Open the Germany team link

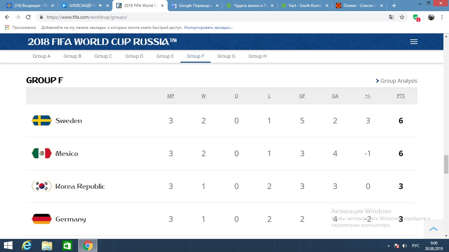coord(71,219)
